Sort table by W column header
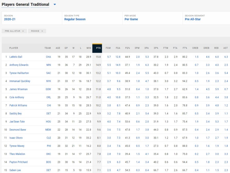This screenshot has width=230, height=173. (x=73, y=48)
